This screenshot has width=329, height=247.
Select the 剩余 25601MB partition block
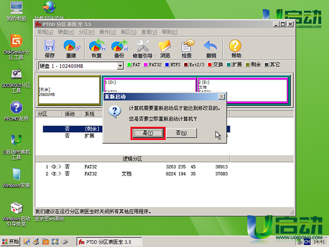coord(69,91)
